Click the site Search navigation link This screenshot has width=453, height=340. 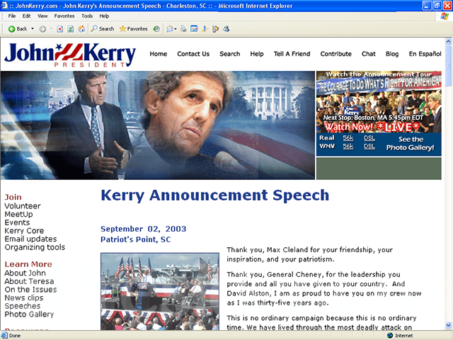click(x=229, y=54)
